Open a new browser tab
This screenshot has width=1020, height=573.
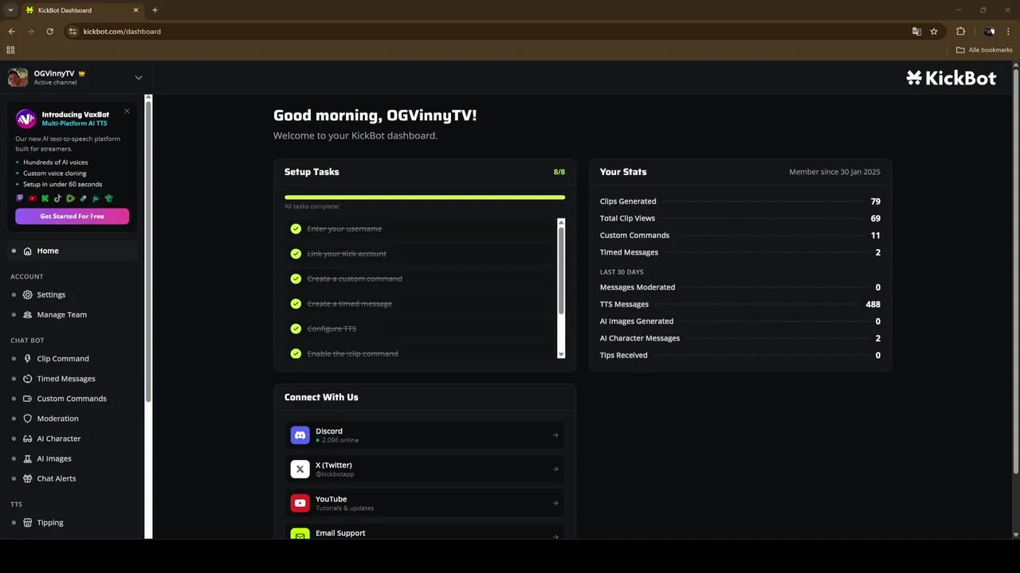click(155, 10)
